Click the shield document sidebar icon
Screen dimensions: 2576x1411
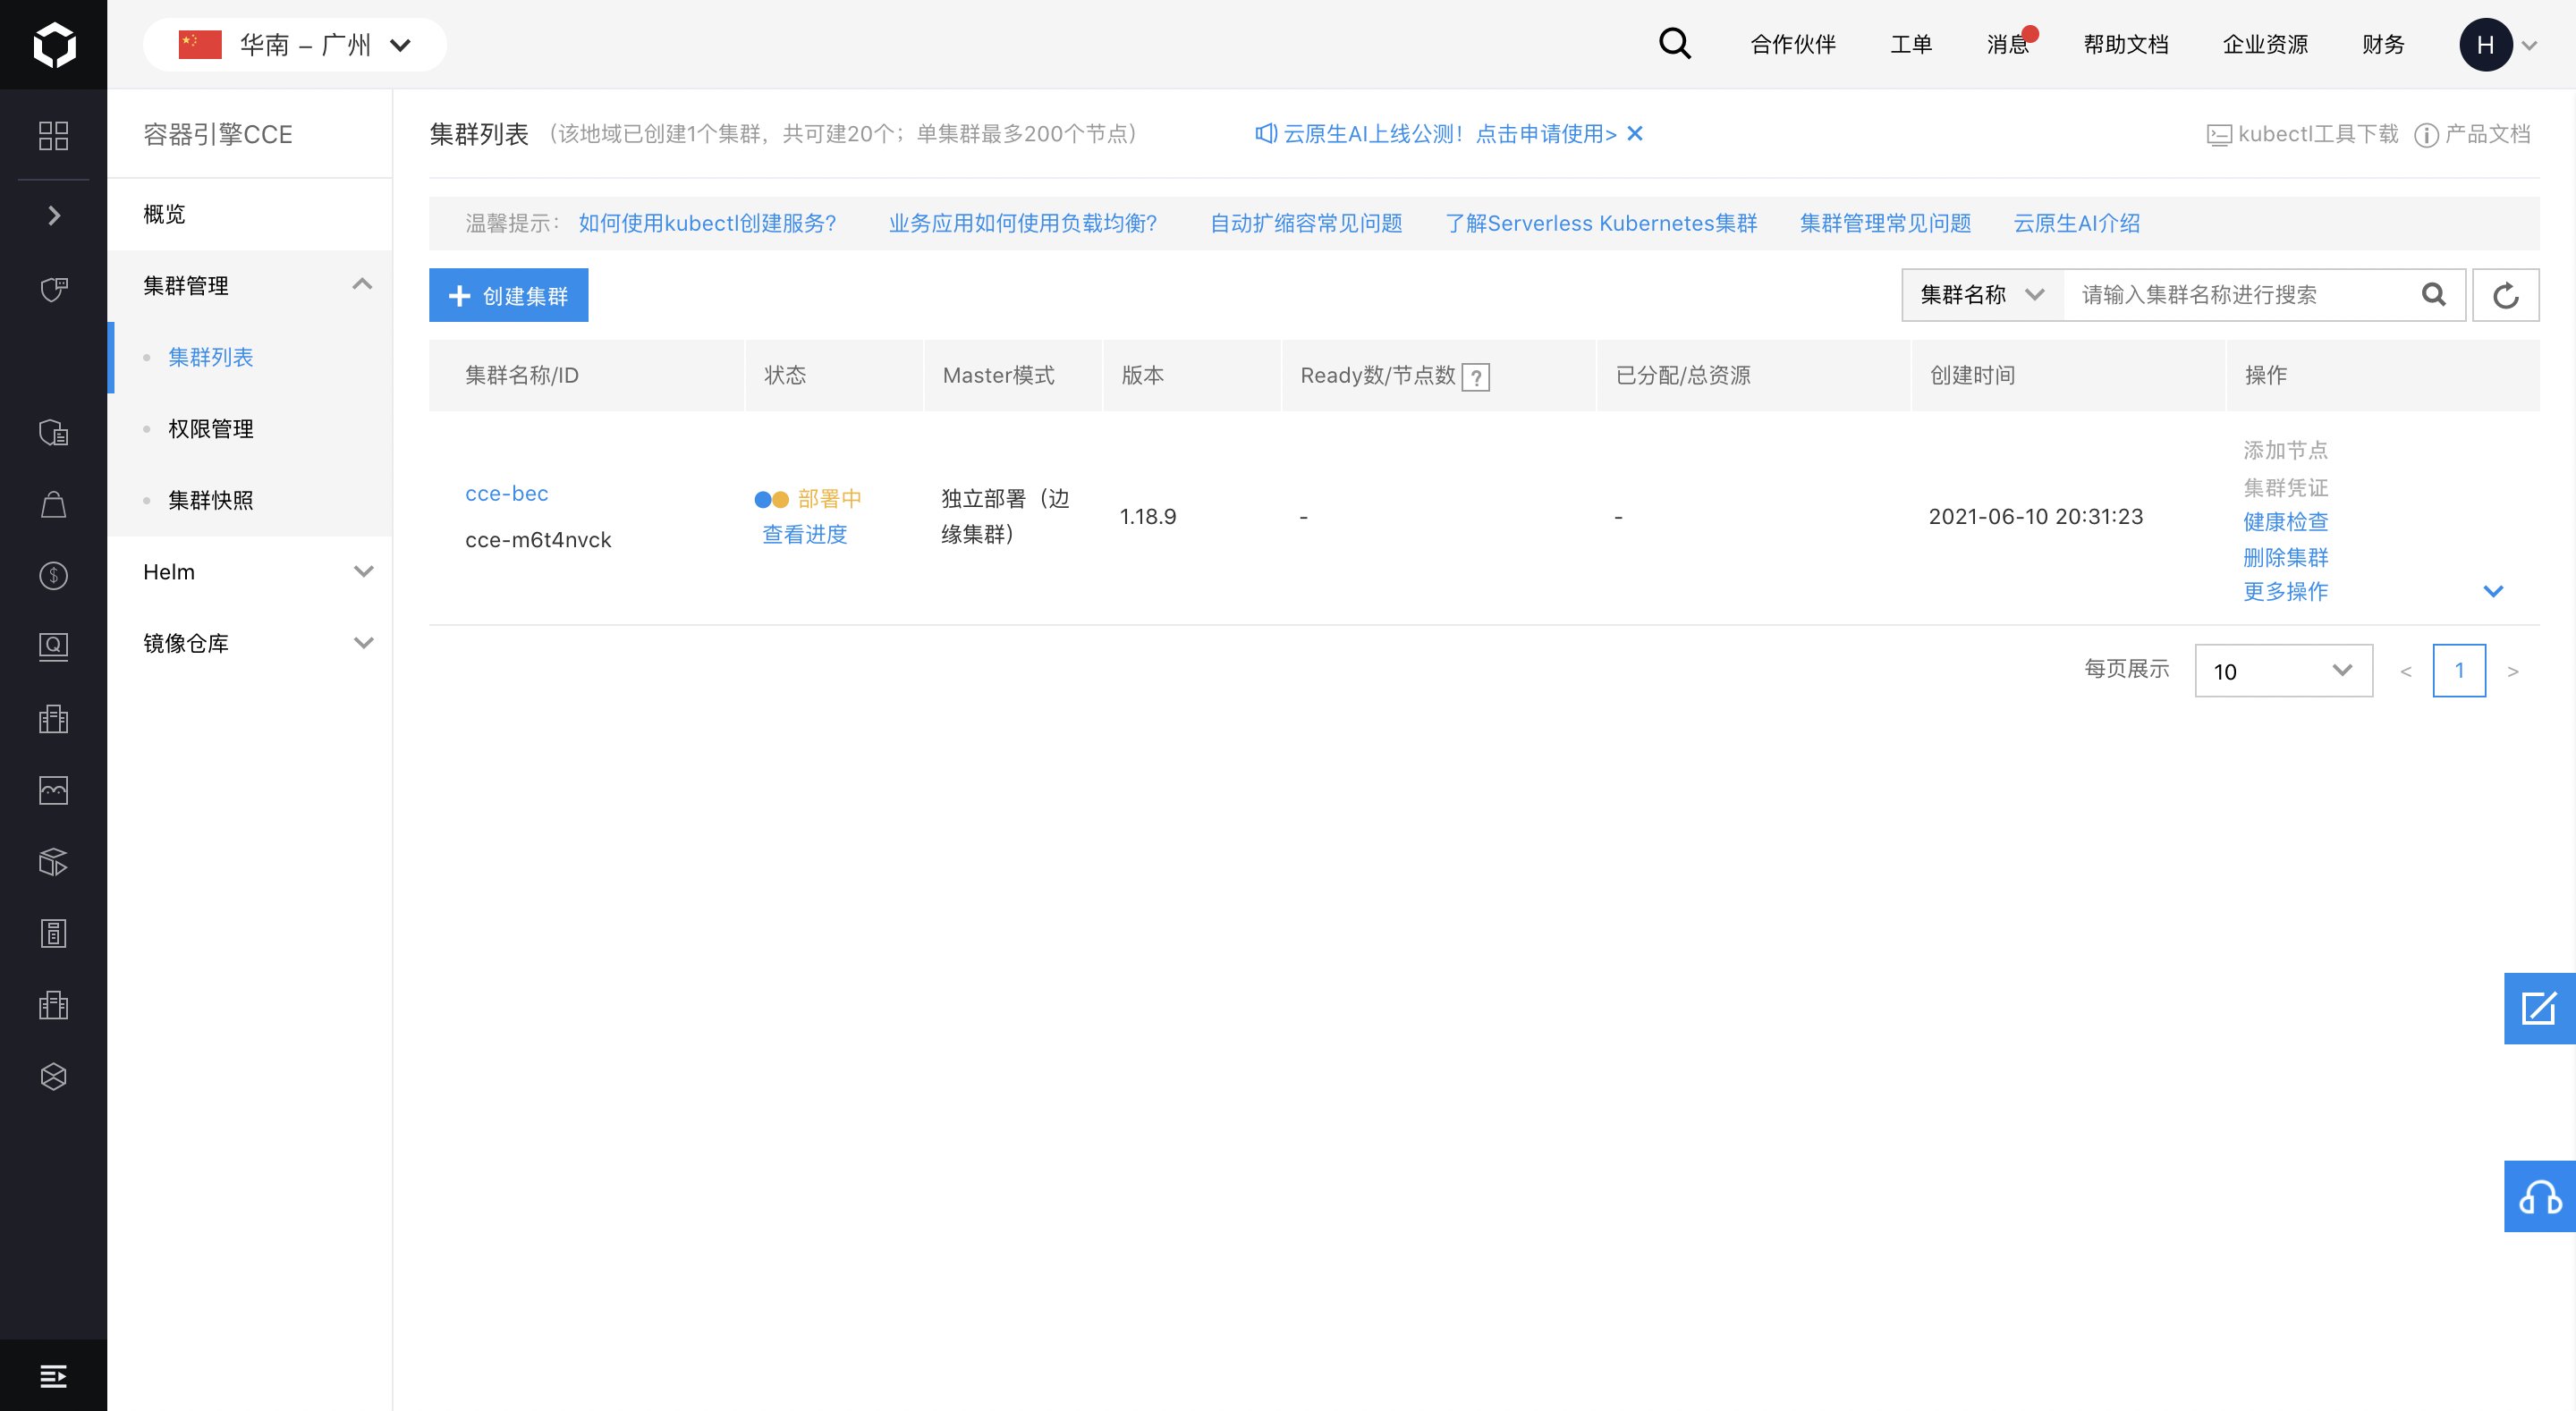(x=53, y=432)
